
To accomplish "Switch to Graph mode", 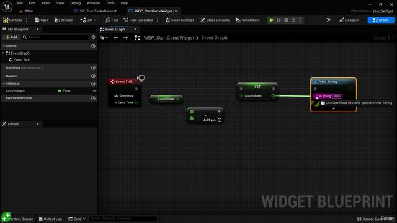I will [x=381, y=20].
